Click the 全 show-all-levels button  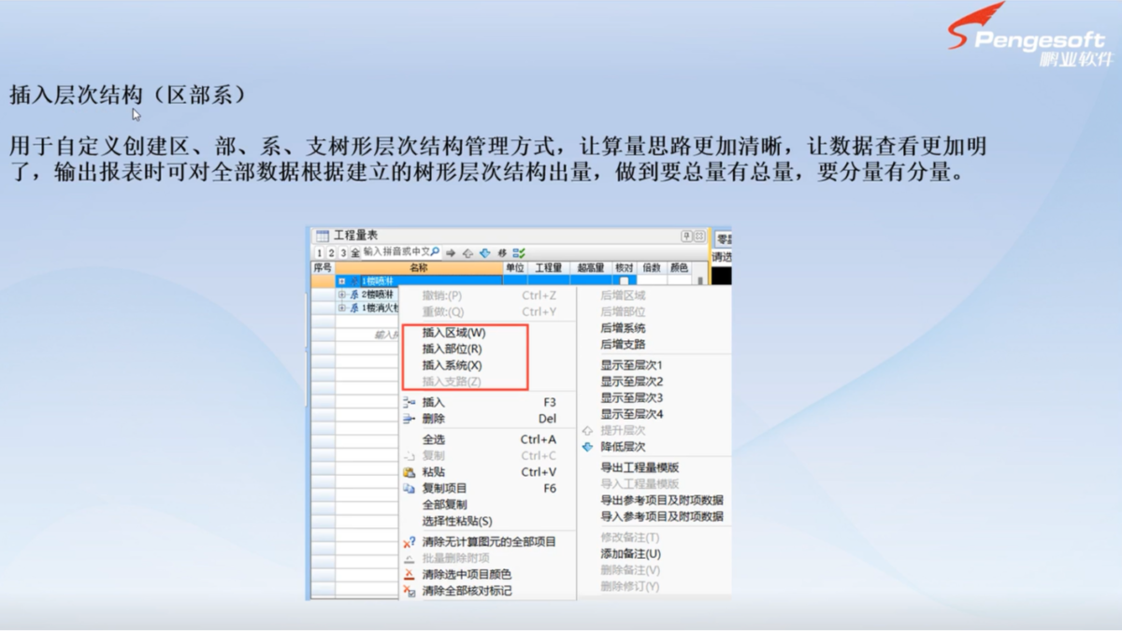pos(355,253)
